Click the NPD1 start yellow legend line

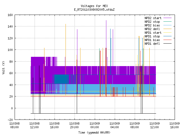(x=167, y=33)
